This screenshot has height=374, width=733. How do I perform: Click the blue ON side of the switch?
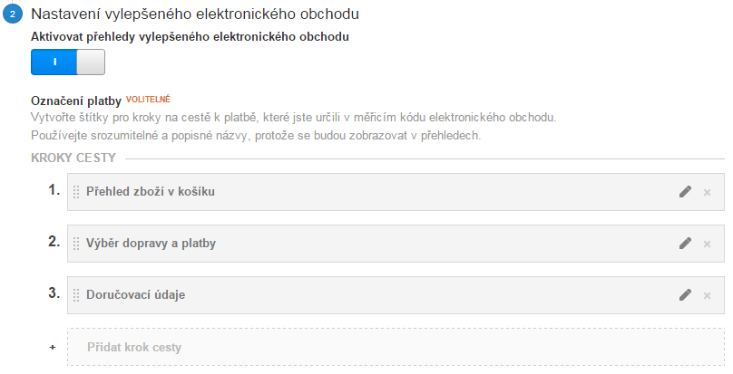click(54, 62)
